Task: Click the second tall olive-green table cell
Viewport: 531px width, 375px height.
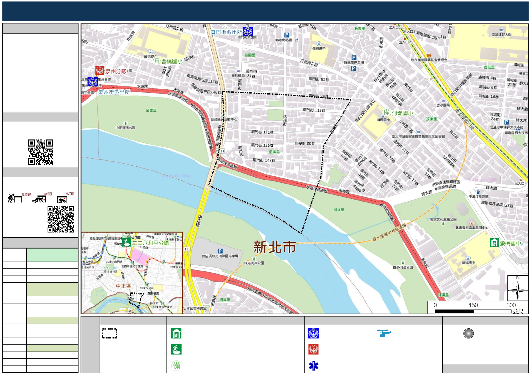Action: [52, 289]
